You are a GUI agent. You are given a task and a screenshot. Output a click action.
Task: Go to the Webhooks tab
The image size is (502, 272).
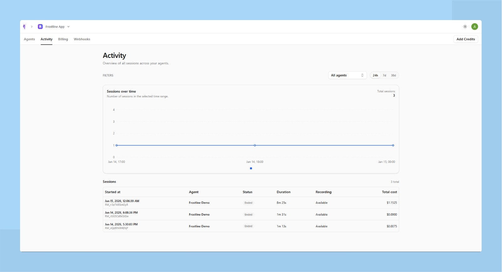[82, 39]
